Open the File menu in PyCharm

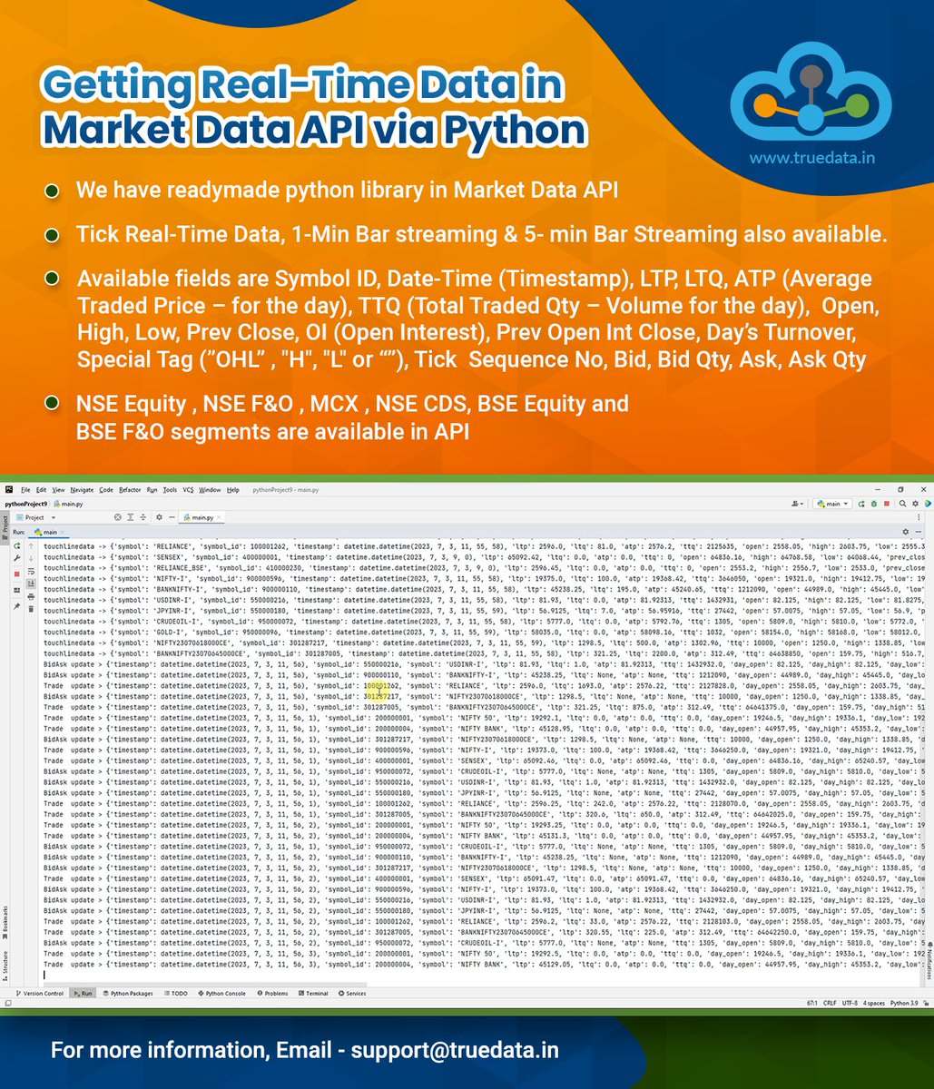click(x=25, y=490)
